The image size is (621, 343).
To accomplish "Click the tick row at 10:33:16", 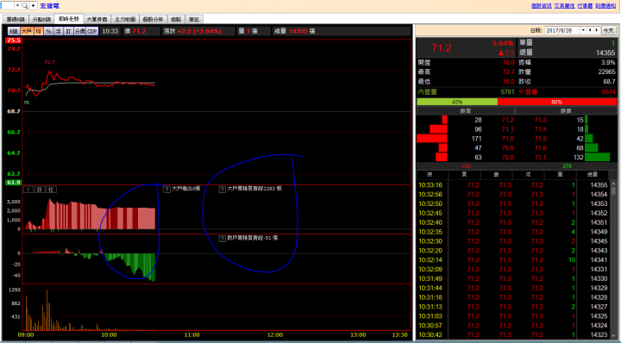I will coord(514,185).
